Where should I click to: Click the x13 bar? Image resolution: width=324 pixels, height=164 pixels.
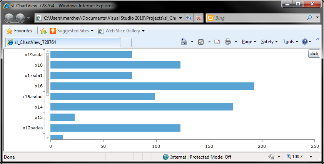(62, 117)
